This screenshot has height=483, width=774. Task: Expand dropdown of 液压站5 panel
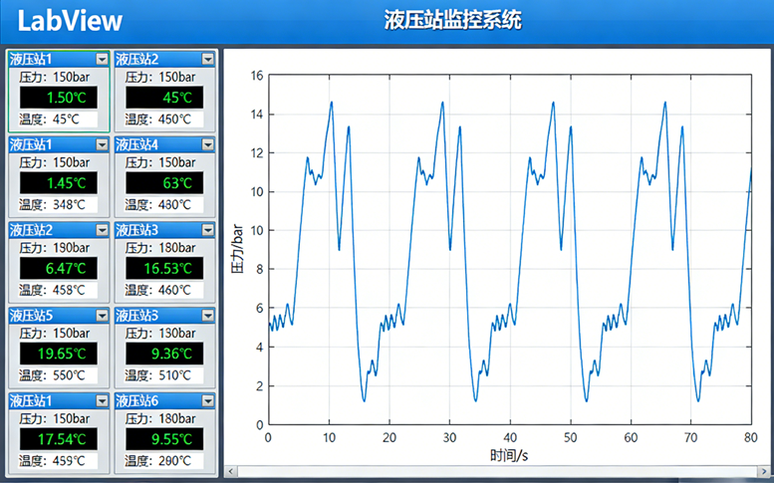[x=101, y=316]
